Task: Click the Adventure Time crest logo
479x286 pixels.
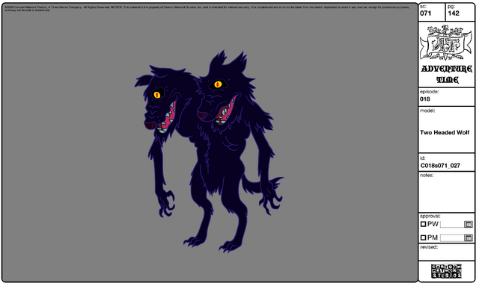Action: pyautogui.click(x=446, y=43)
